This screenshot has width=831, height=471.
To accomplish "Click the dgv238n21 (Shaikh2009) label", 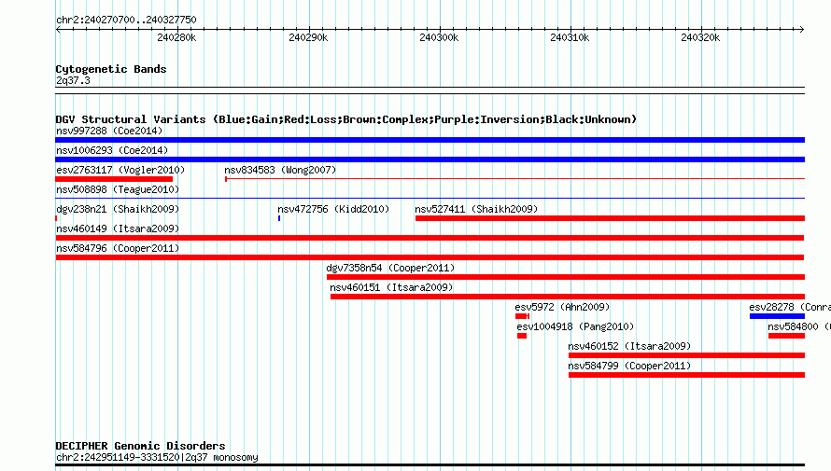I will [118, 209].
